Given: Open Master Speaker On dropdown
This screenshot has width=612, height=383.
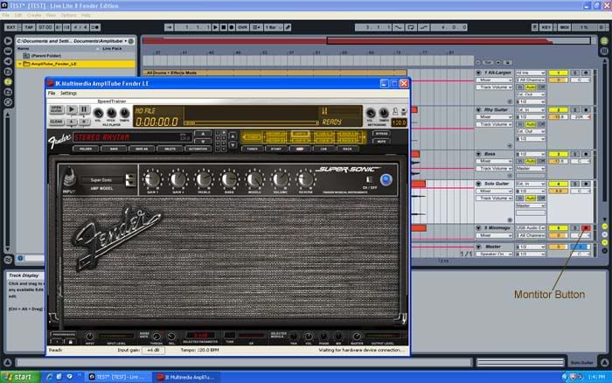Looking at the screenshot, I should click(494, 254).
